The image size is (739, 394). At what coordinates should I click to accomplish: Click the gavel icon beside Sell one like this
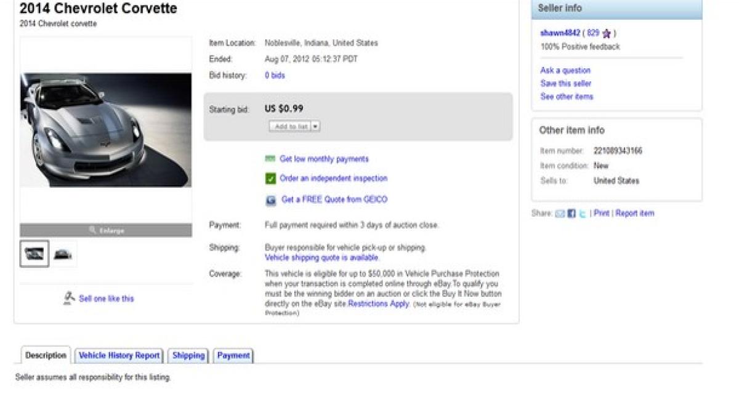coord(70,299)
